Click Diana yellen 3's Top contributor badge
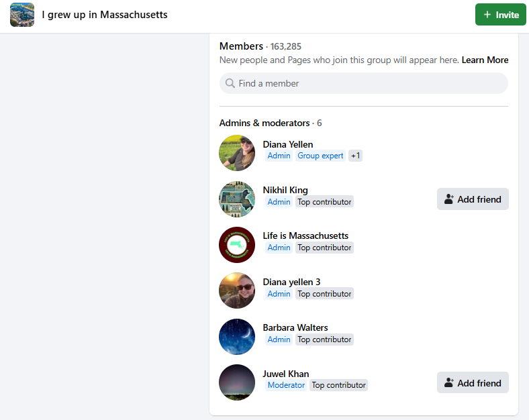This screenshot has width=529, height=420. 324,294
